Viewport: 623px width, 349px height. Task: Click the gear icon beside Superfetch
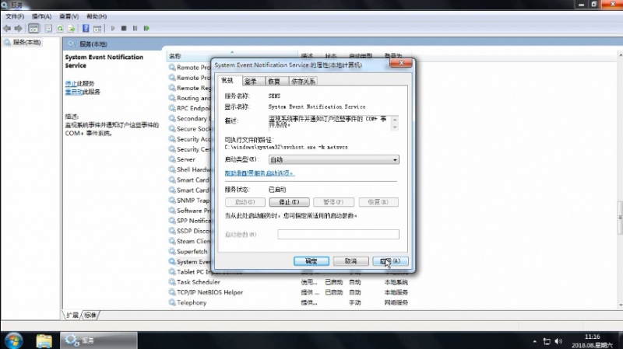coord(172,251)
